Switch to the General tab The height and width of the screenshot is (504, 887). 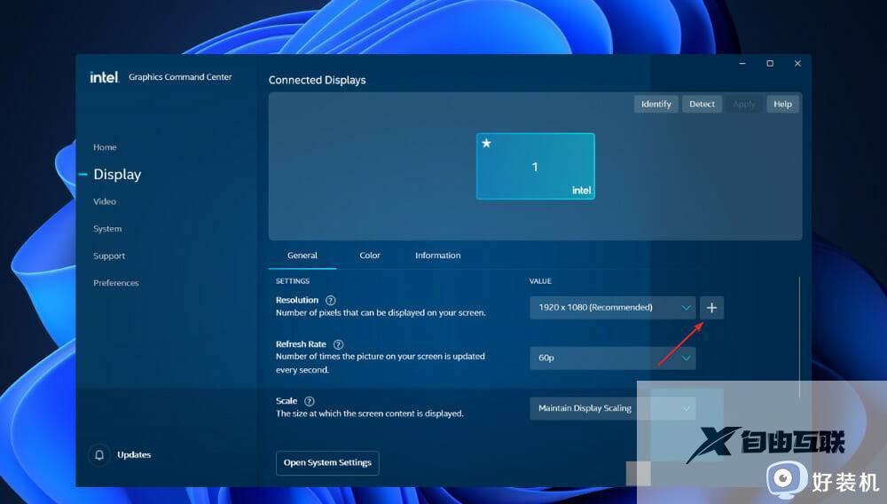[x=302, y=256]
